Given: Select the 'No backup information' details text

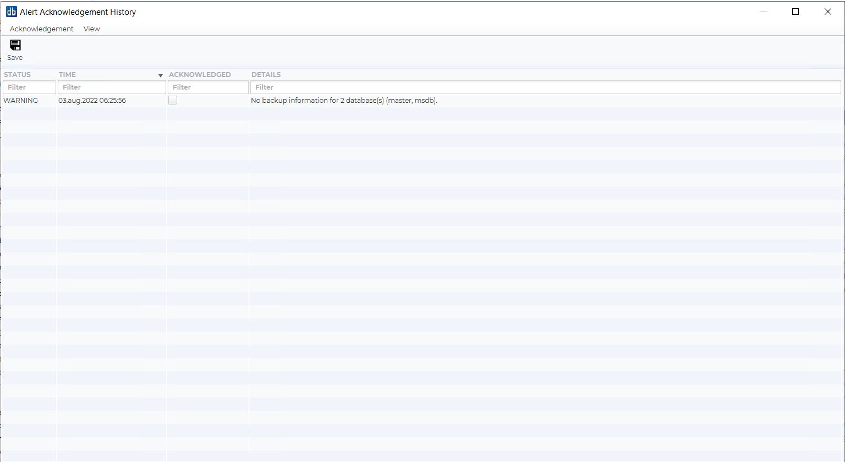Looking at the screenshot, I should coord(344,101).
